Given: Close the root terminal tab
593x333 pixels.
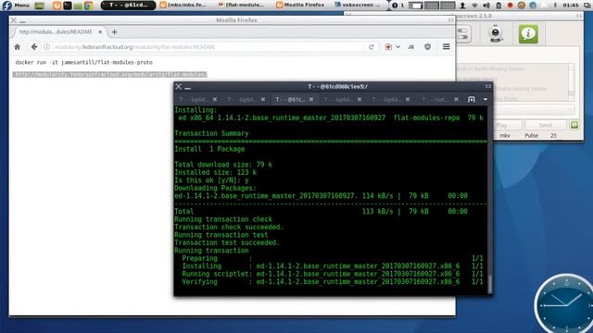Looking at the screenshot, I should [x=457, y=99].
